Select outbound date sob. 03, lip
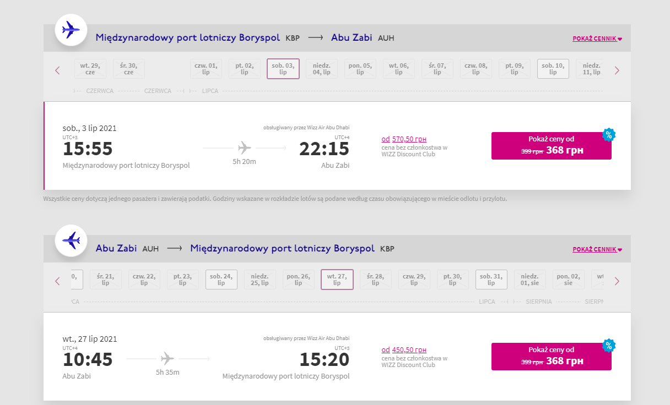This screenshot has height=405, width=670. (x=283, y=69)
